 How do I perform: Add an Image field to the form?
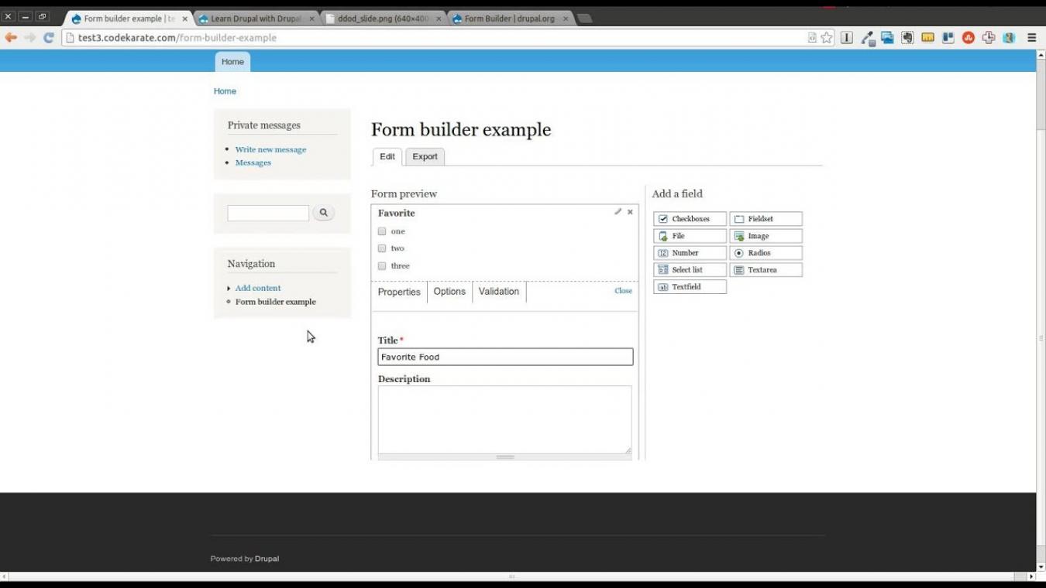coord(766,236)
